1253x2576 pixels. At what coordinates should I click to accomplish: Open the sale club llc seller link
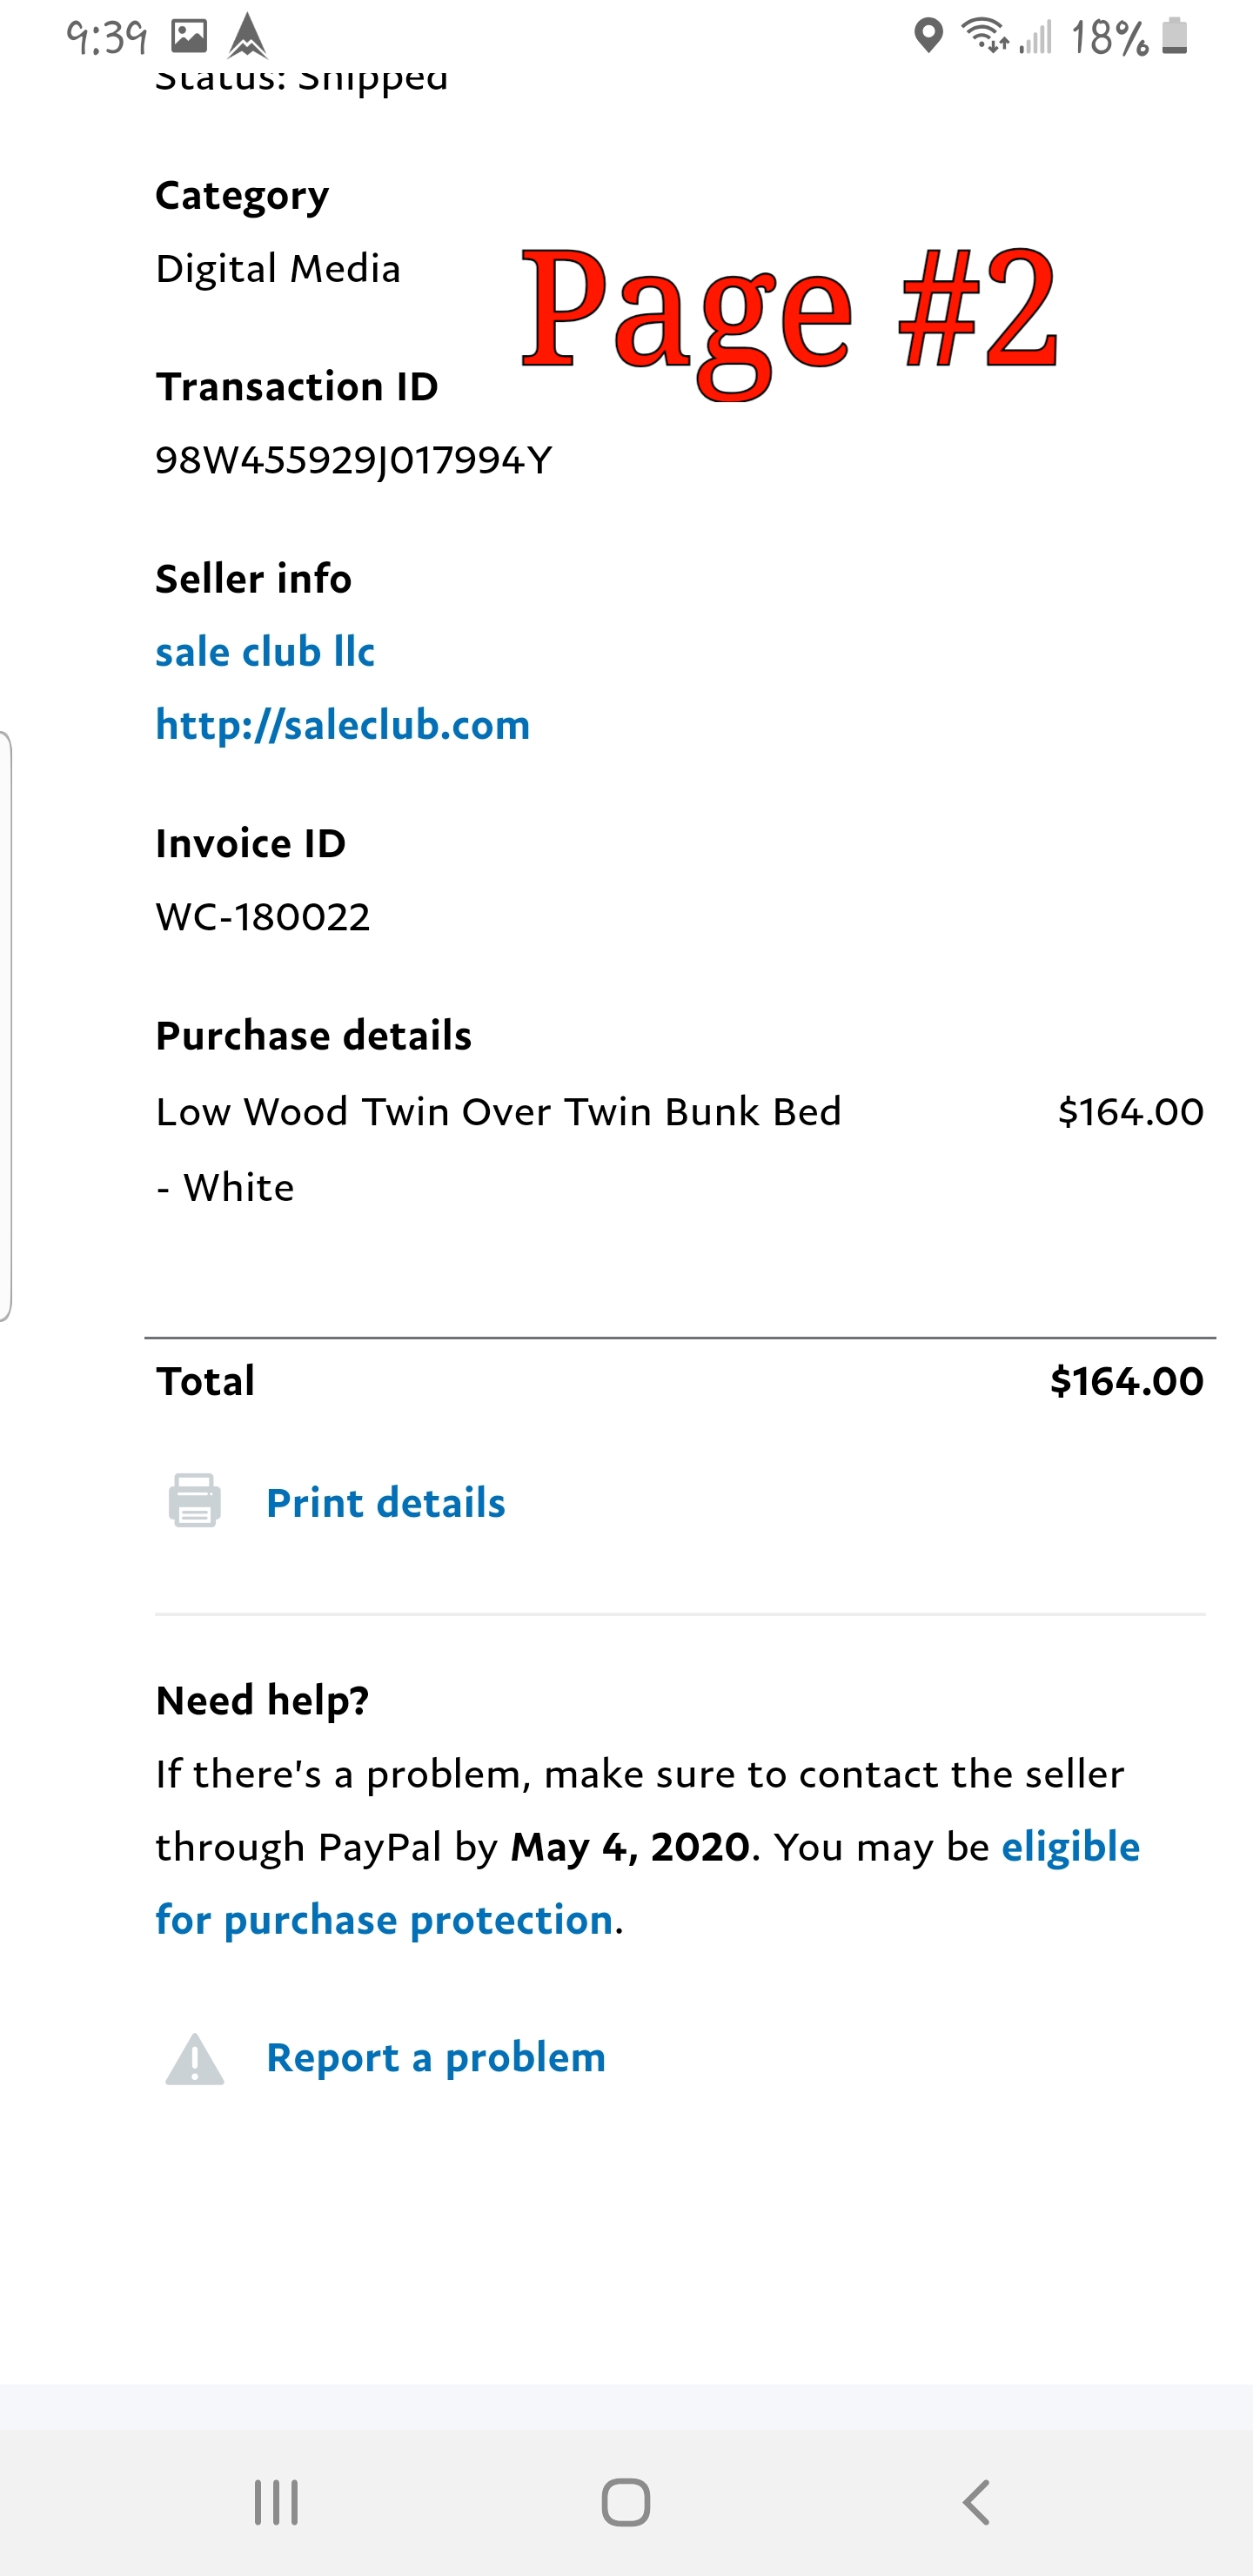pos(265,652)
